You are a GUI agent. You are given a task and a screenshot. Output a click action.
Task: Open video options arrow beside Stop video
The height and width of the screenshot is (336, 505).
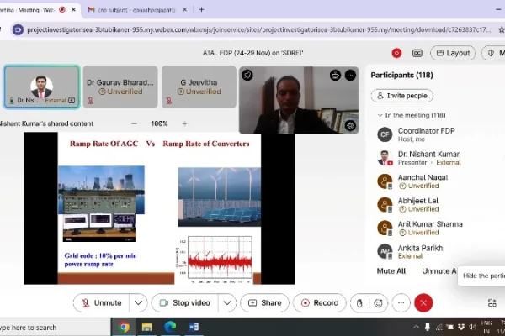click(x=226, y=302)
